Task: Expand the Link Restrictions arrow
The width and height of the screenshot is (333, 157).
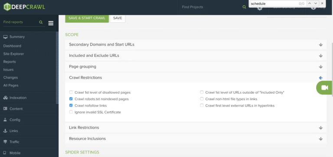Action: 321,128
